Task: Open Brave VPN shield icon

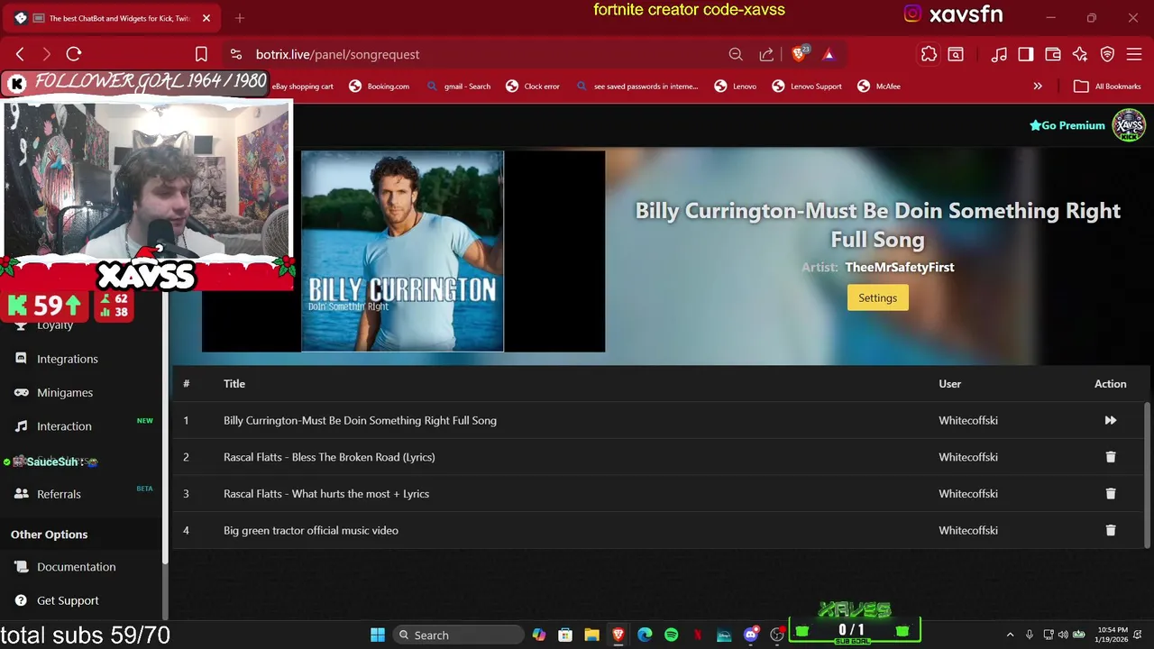Action: [x=1107, y=54]
